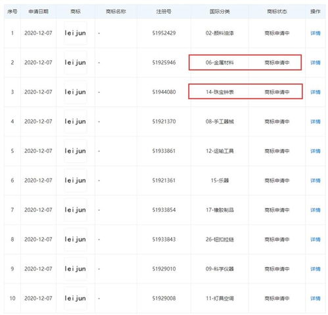This screenshot has height=315, width=328.
Task: Open 详情 link for 14-珠宝钟表 row
Action: (316, 92)
